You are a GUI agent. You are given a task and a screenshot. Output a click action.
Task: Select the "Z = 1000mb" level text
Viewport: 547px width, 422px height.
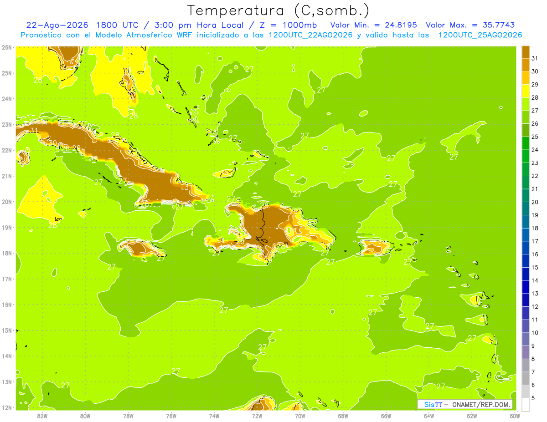coord(288,25)
